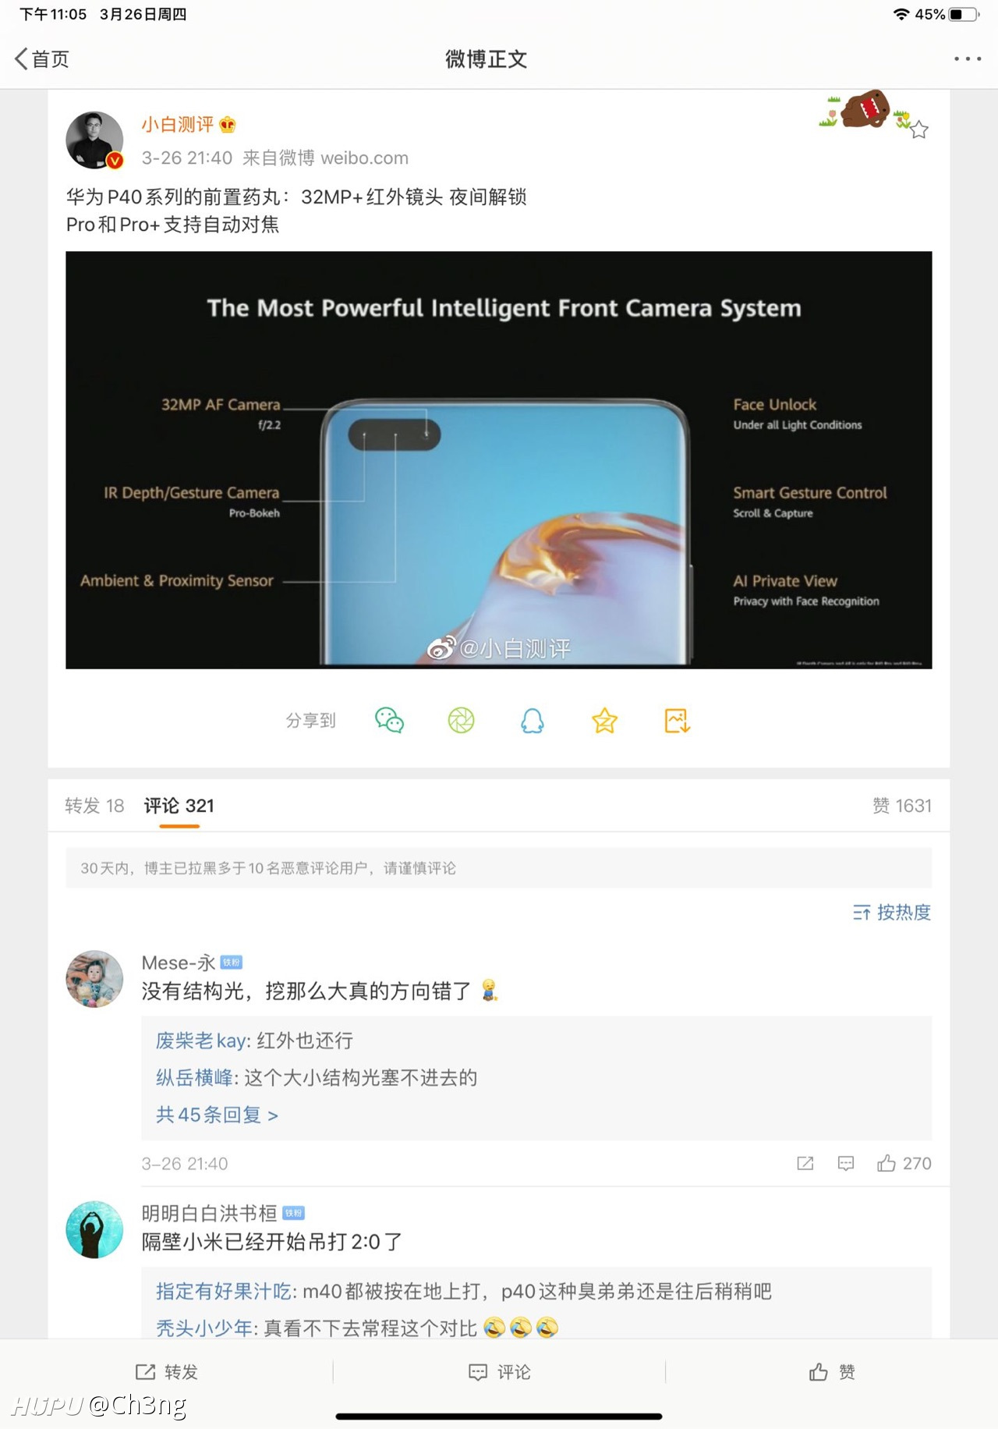Toggle the favorite star on the post
This screenshot has width=998, height=1429.
919,129
